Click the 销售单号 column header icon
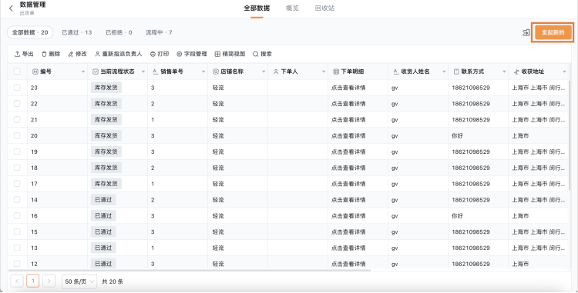578x293 pixels. [156, 72]
